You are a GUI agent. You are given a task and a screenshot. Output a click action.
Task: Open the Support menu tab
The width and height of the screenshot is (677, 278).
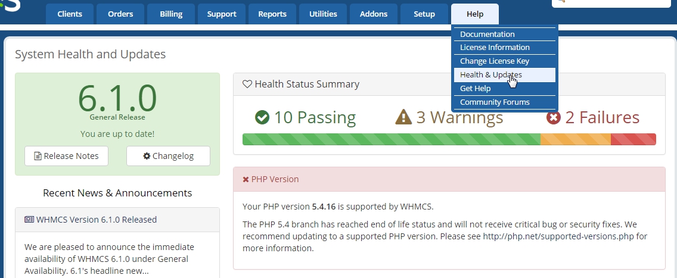tap(222, 14)
